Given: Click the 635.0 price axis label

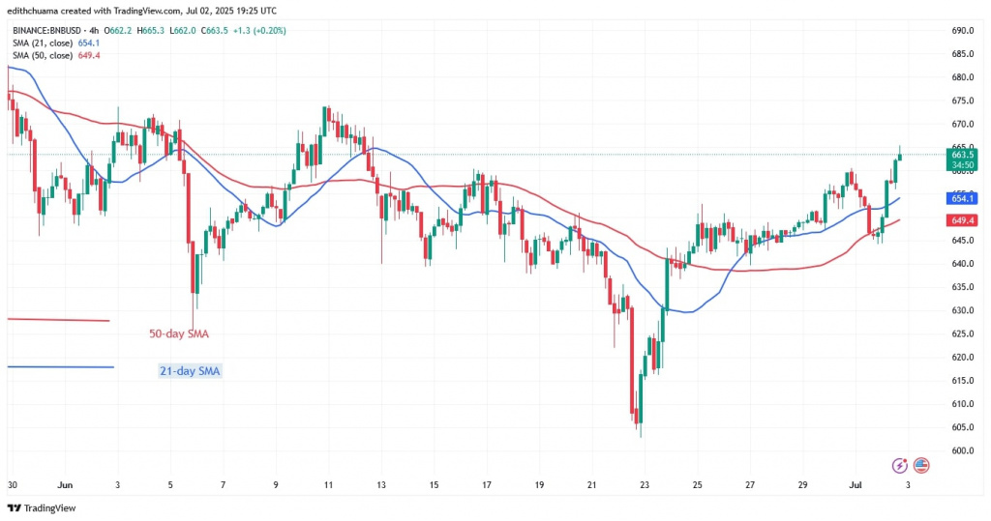Looking at the screenshot, I should [963, 287].
